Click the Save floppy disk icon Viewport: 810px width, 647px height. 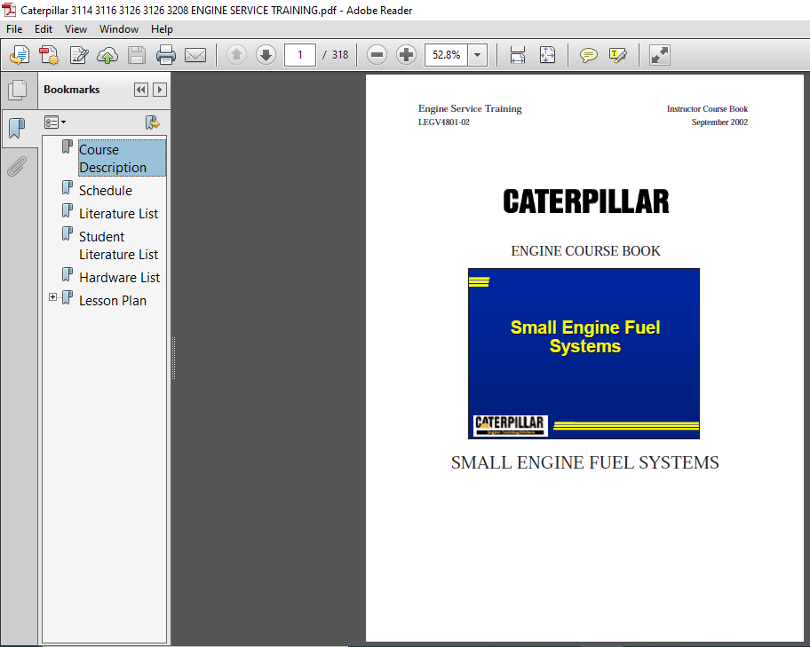pyautogui.click(x=137, y=55)
